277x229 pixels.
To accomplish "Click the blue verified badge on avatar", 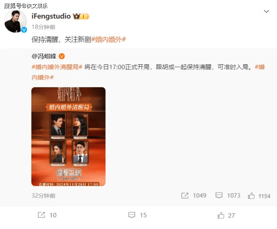I will click(24, 30).
